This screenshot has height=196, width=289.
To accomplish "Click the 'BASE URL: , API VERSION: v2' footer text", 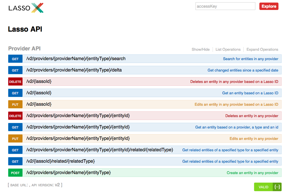I will tap(35, 185).
